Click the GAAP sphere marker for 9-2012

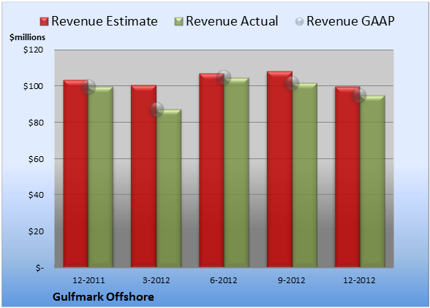point(292,83)
